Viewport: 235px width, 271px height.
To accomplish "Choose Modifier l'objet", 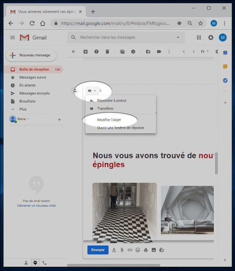I will (x=120, y=120).
